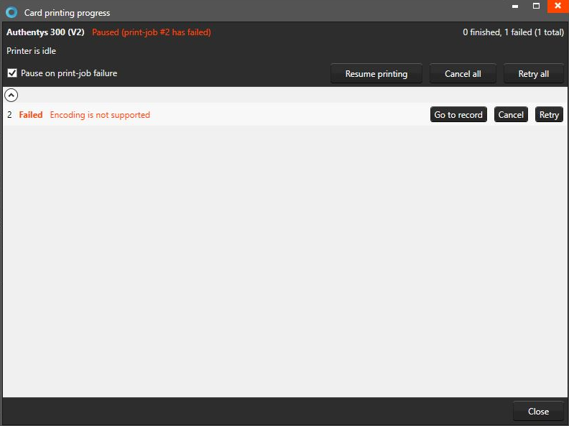This screenshot has height=426, width=569.
Task: Click Cancel all button
Action: click(463, 74)
